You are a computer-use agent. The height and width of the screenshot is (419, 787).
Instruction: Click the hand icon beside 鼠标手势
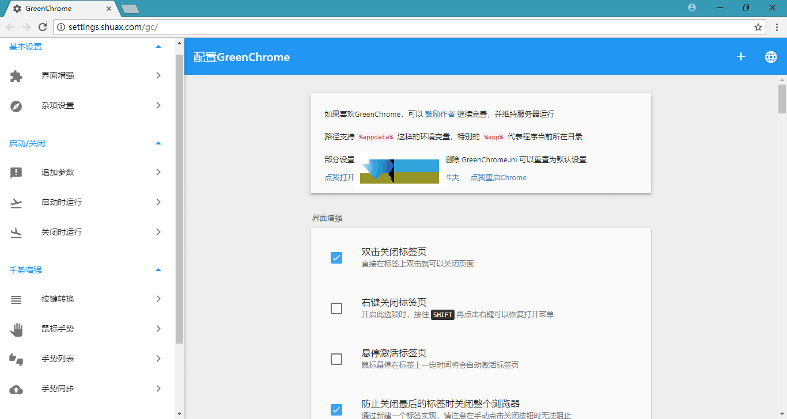click(16, 329)
